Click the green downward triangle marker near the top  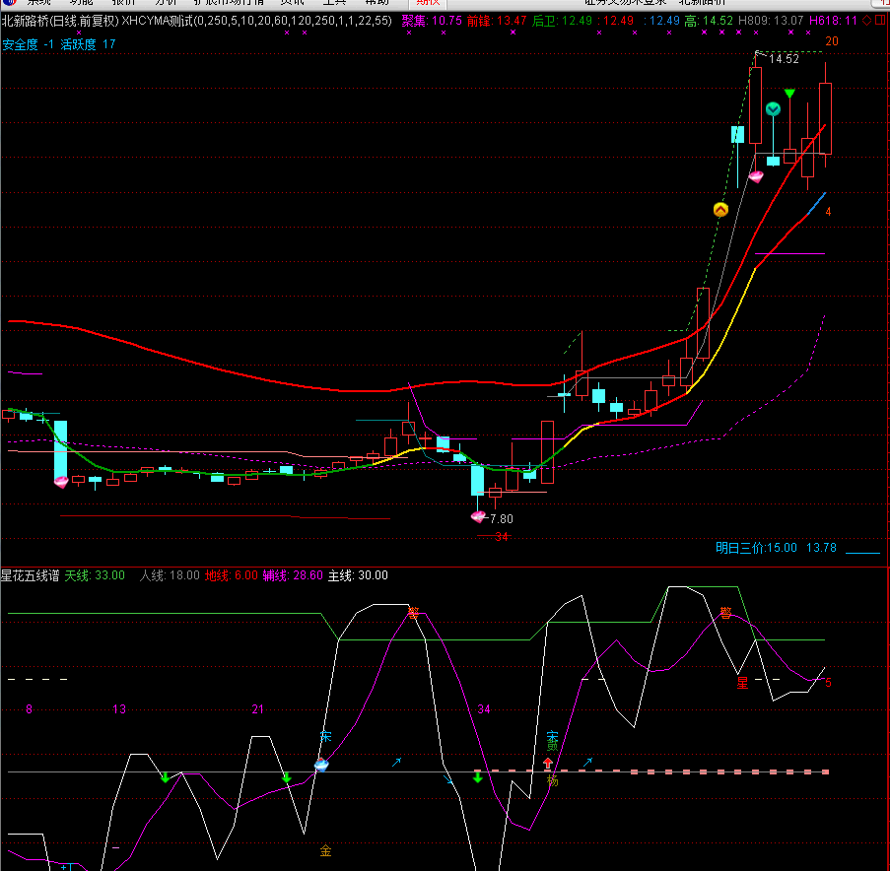(x=789, y=93)
